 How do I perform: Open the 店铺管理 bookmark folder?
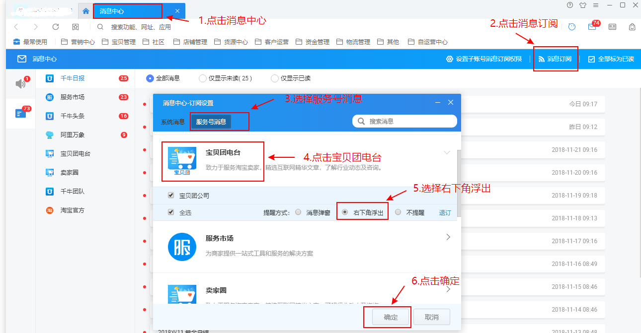(190, 42)
